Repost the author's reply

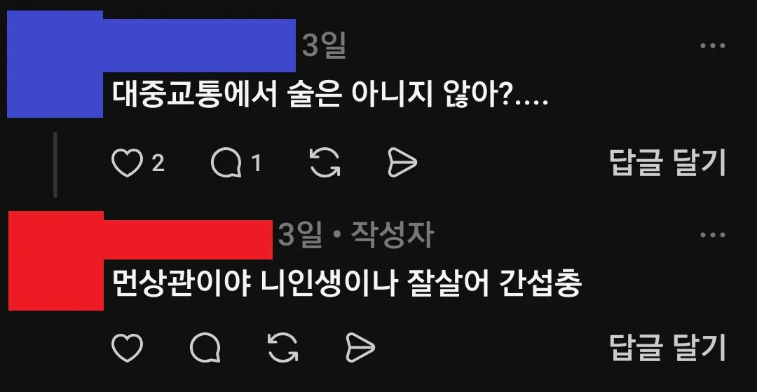(x=283, y=348)
